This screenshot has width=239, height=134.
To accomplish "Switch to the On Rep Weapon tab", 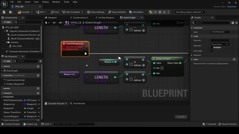I will [x=105, y=17].
